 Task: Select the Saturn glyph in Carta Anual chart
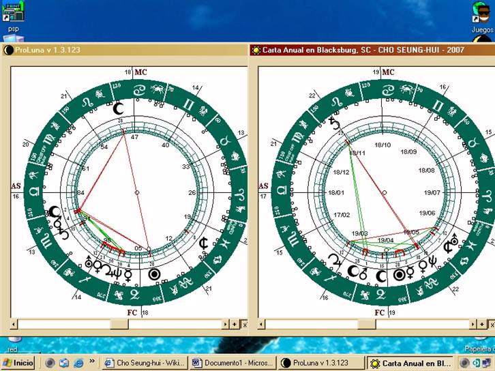coord(334,123)
